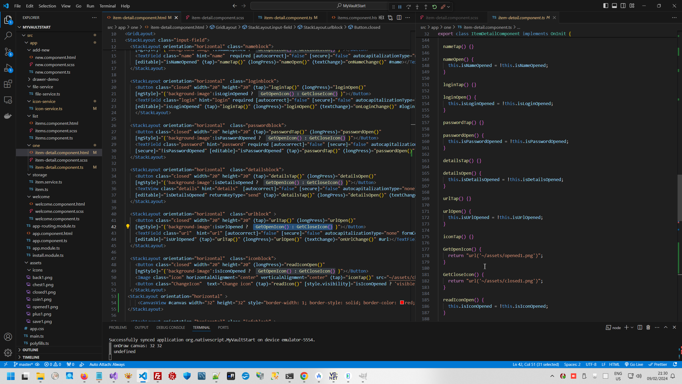Toggle the Secondary Side Bar
This screenshot has width=682, height=384.
pos(623,5)
